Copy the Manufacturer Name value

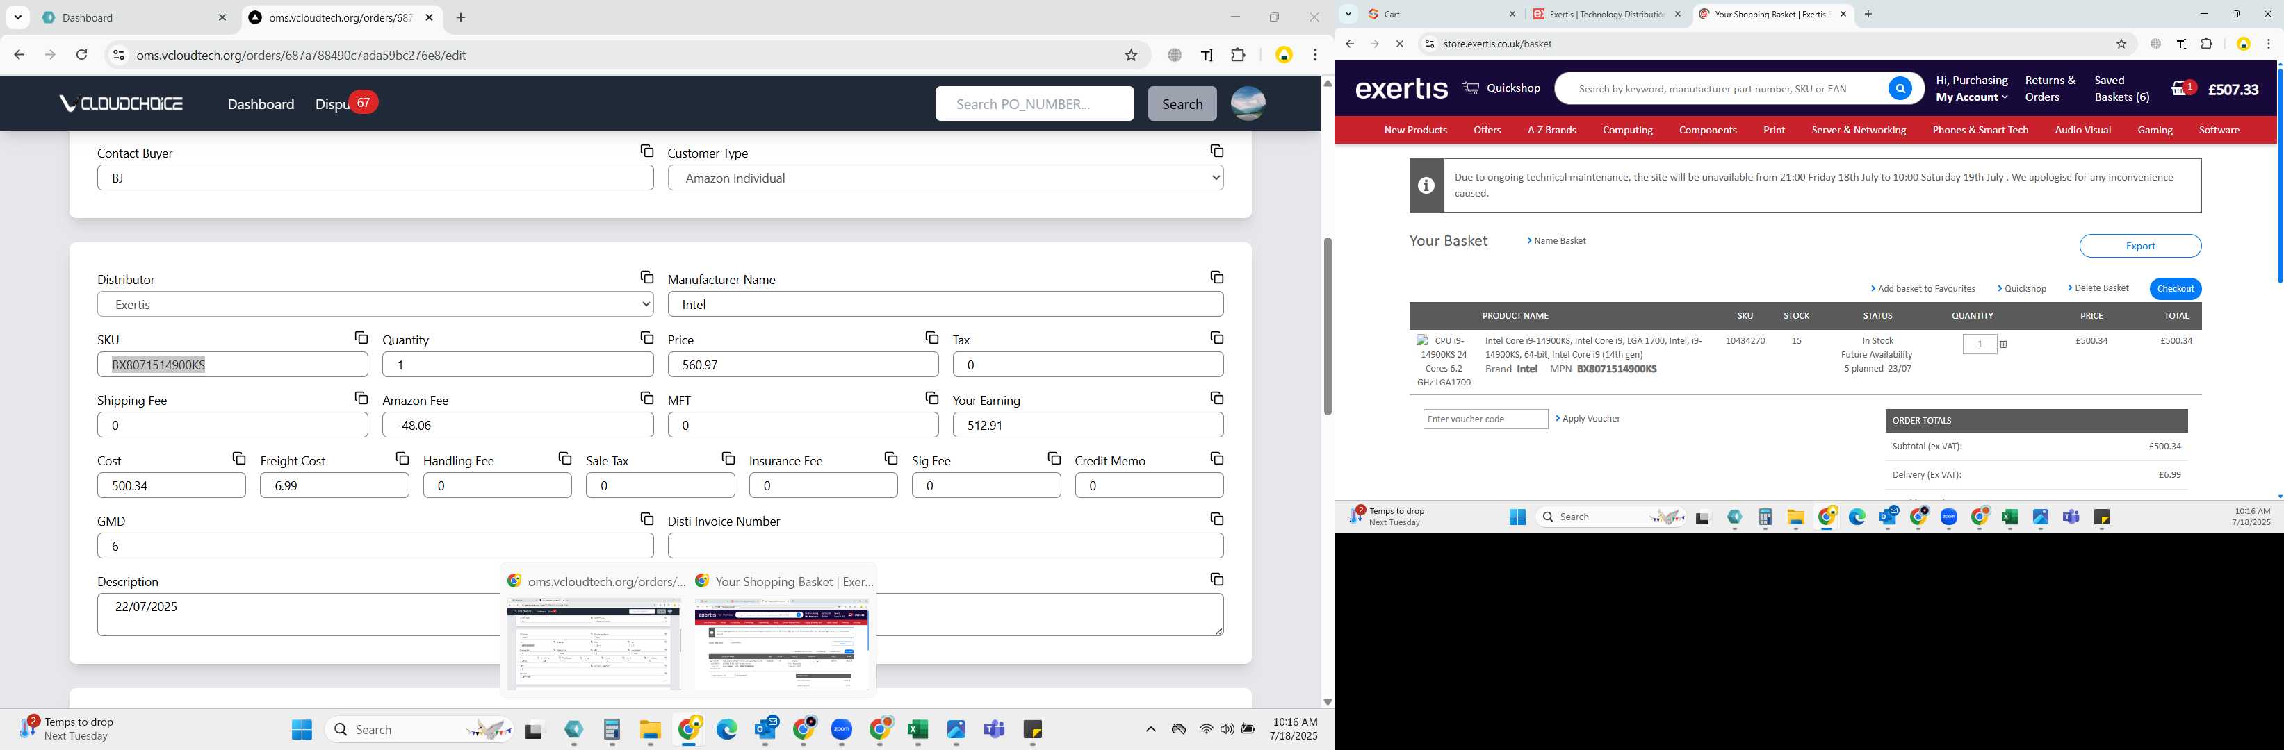(x=1216, y=278)
